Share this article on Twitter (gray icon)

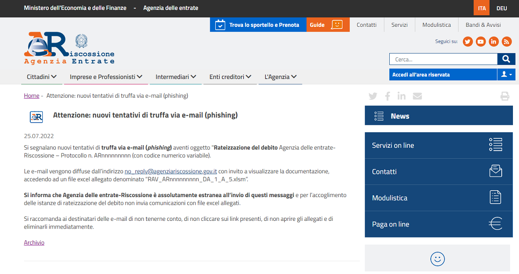(x=373, y=96)
